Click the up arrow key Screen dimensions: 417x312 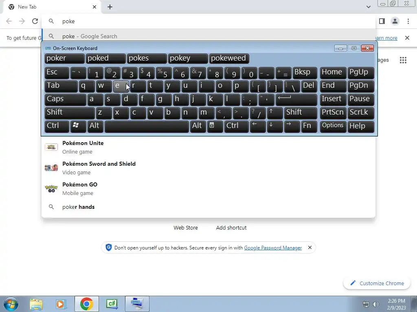point(275,113)
